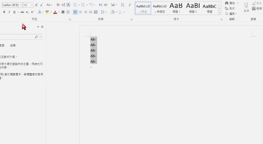
Task: Apply red font color
Action: 55,12
